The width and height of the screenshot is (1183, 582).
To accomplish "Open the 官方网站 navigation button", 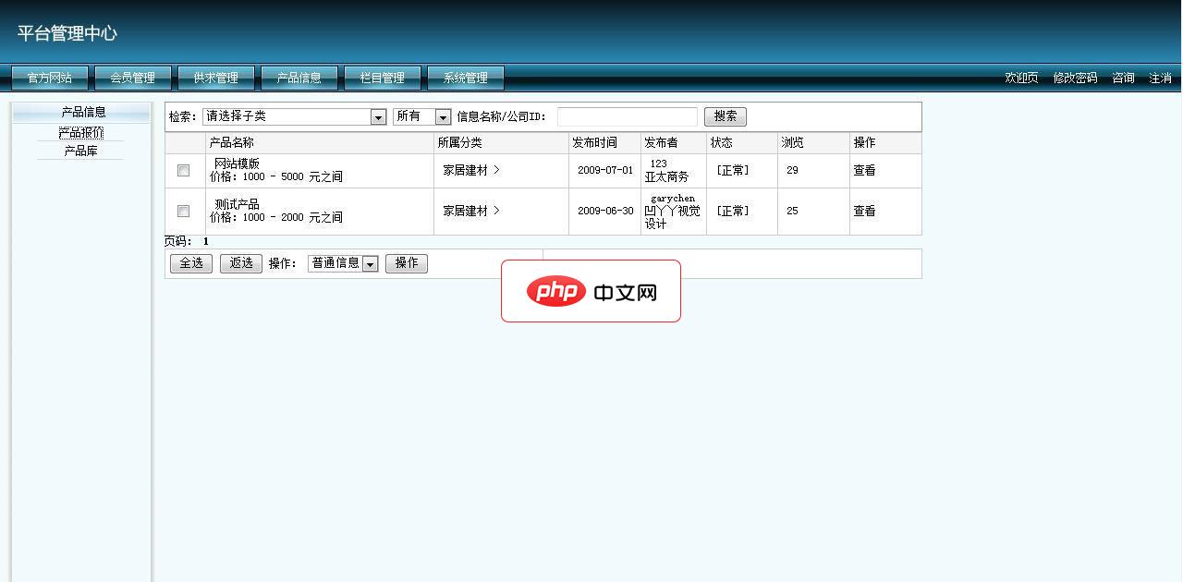I will pos(49,78).
